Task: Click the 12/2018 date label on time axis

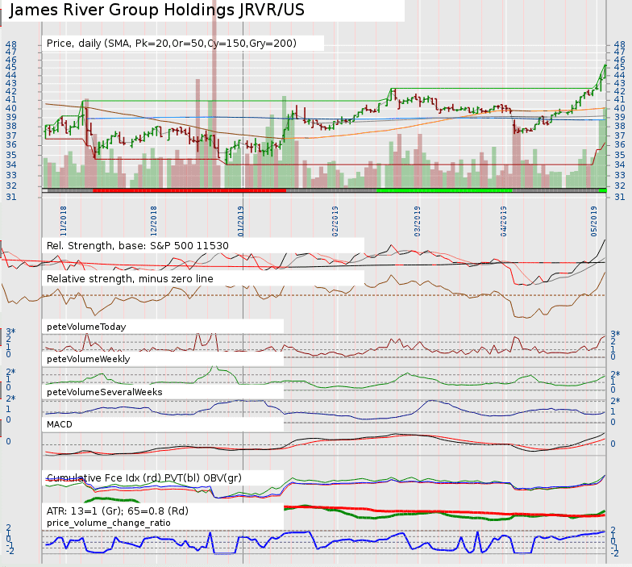Action: click(153, 221)
